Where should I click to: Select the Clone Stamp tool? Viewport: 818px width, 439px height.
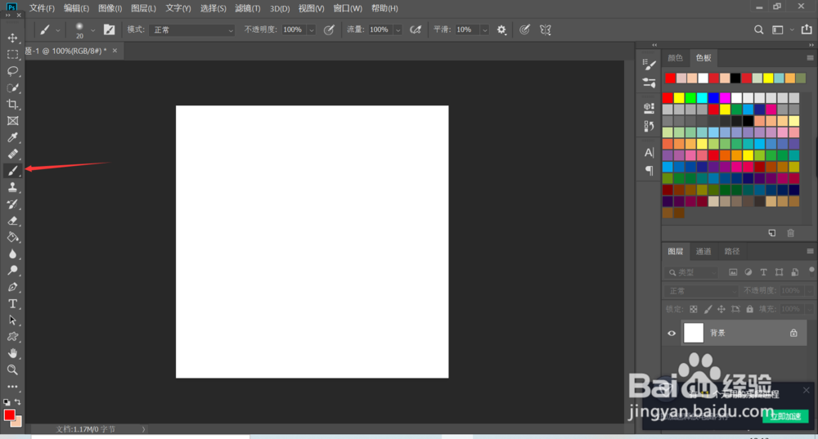pyautogui.click(x=12, y=187)
